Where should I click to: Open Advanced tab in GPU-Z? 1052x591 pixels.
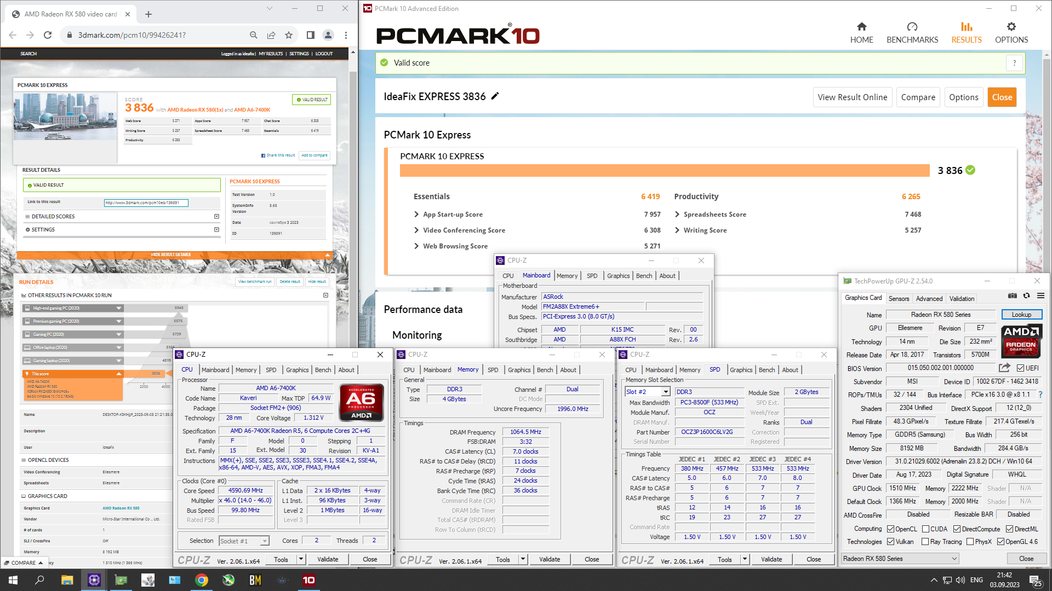coord(929,299)
